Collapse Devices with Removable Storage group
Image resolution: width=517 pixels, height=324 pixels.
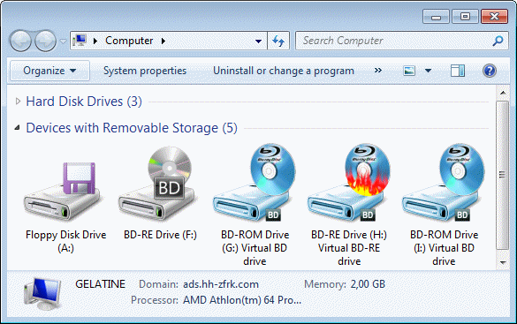point(18,128)
